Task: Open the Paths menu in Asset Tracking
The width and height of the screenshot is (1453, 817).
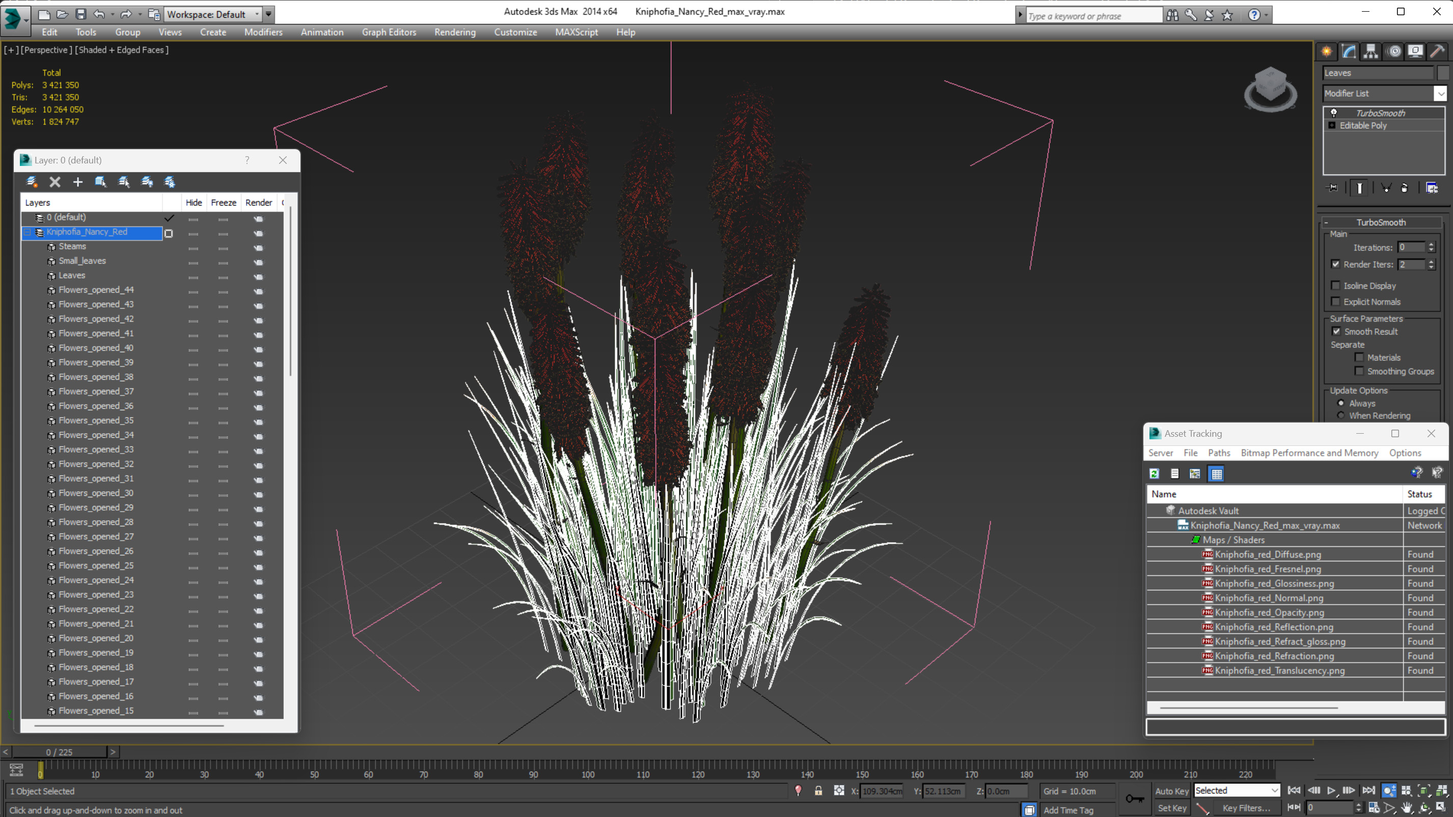Action: pos(1218,453)
